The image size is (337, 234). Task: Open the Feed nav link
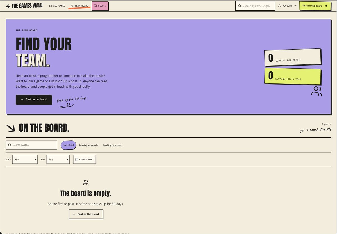(100, 6)
